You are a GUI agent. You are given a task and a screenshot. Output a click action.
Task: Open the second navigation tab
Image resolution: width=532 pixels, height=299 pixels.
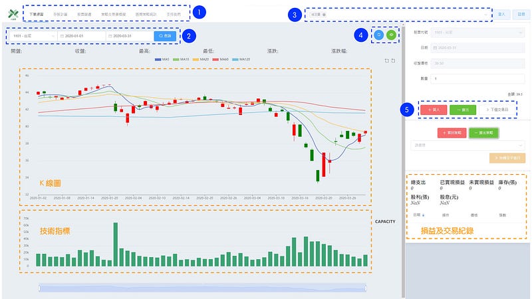(x=60, y=14)
